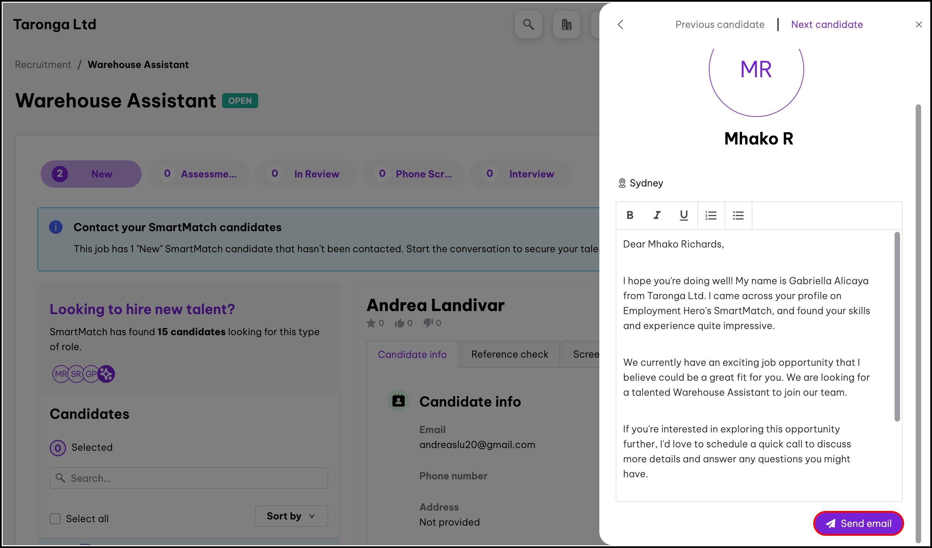Viewport: 932px width, 548px height.
Task: Tick the Select all checkbox
Action: tap(55, 518)
